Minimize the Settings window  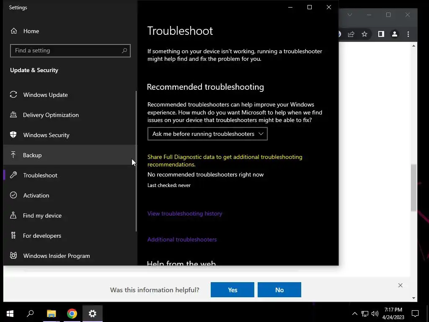point(290,7)
